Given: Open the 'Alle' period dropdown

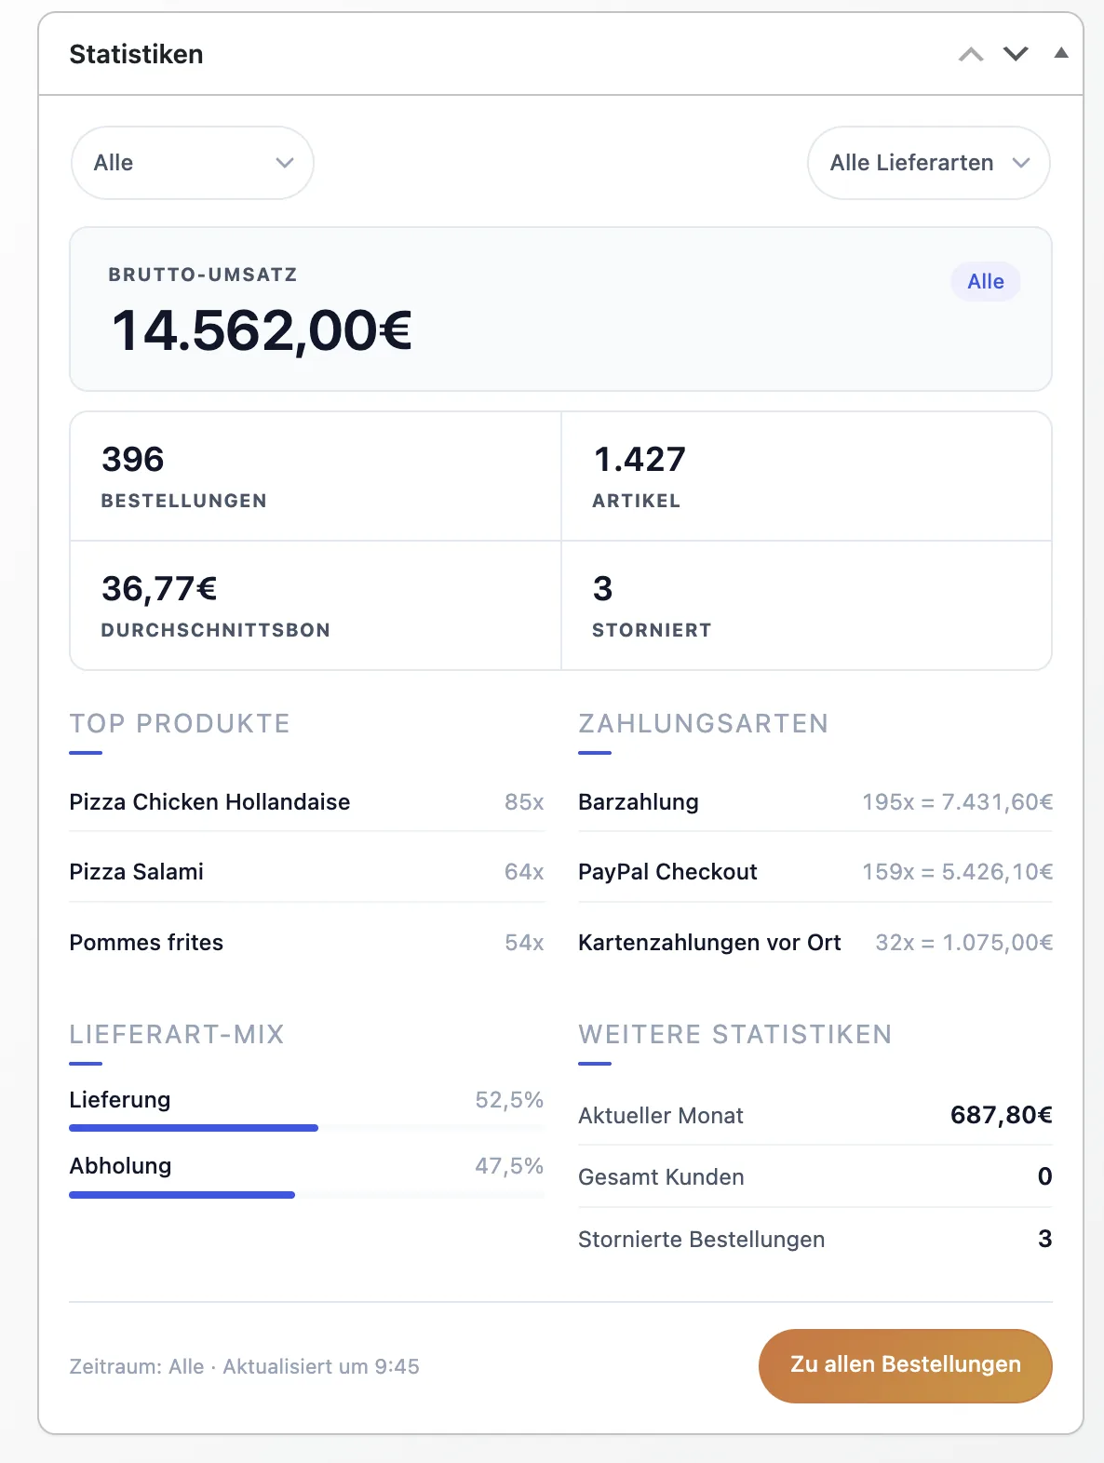Looking at the screenshot, I should [193, 163].
